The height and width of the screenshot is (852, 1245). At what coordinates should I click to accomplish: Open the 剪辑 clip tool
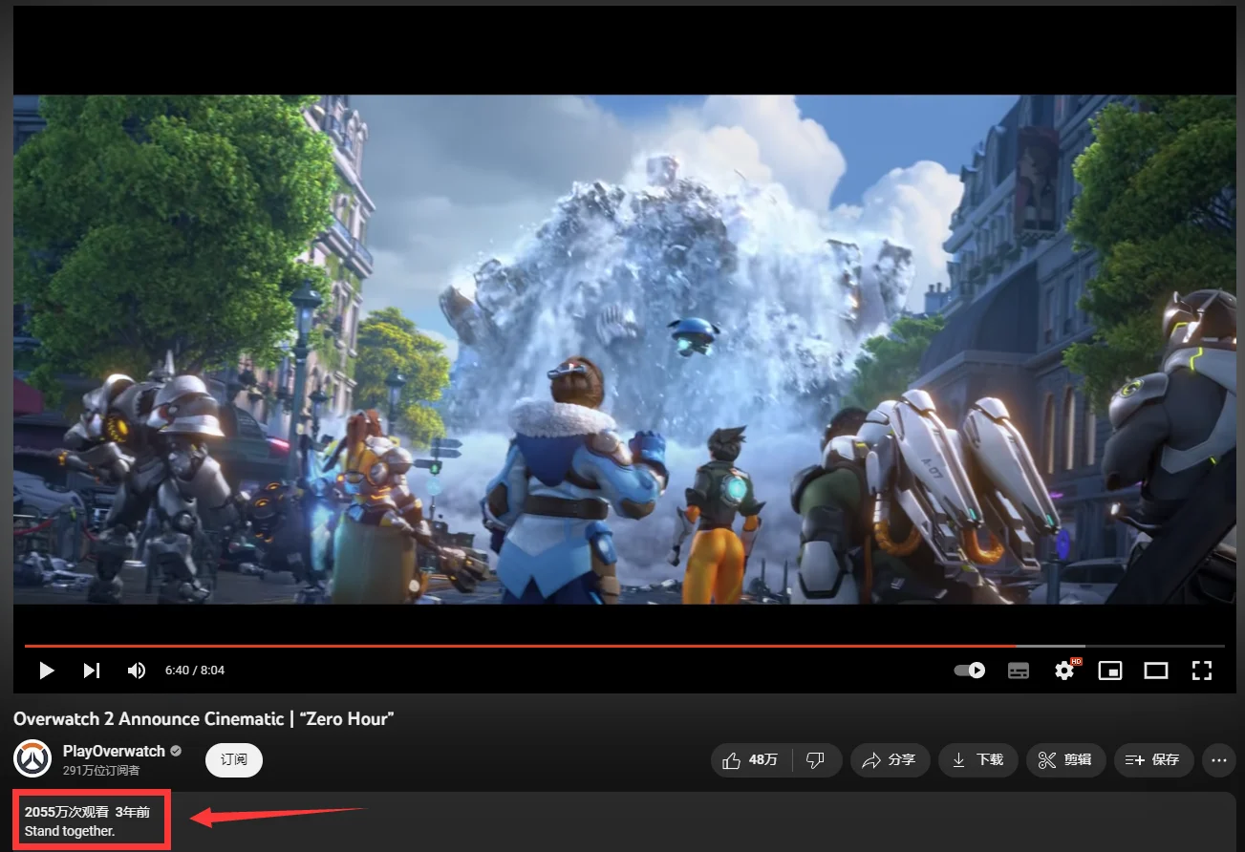[x=1065, y=760]
